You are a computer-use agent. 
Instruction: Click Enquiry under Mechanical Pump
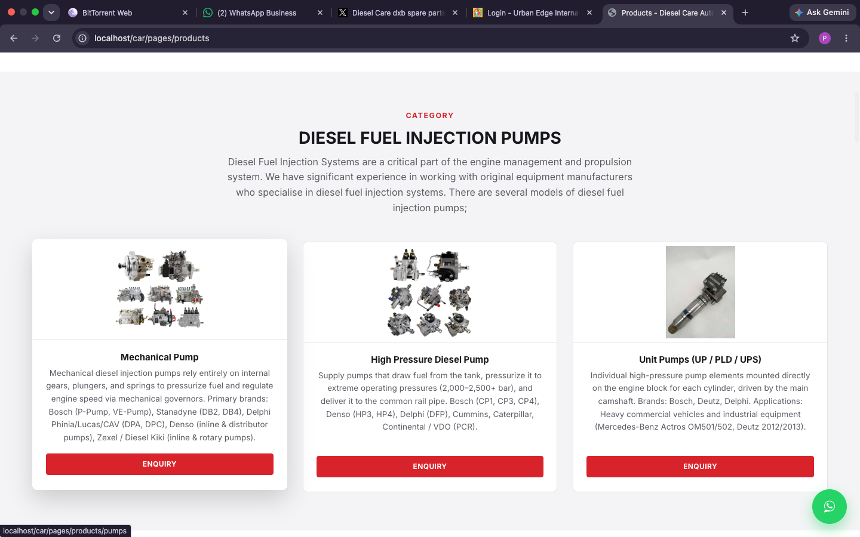click(159, 464)
